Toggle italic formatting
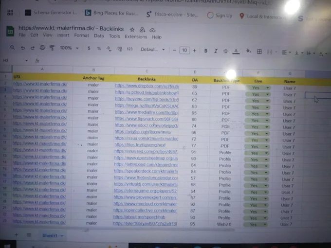The image size is (331, 248). pyautogui.click(x=216, y=51)
